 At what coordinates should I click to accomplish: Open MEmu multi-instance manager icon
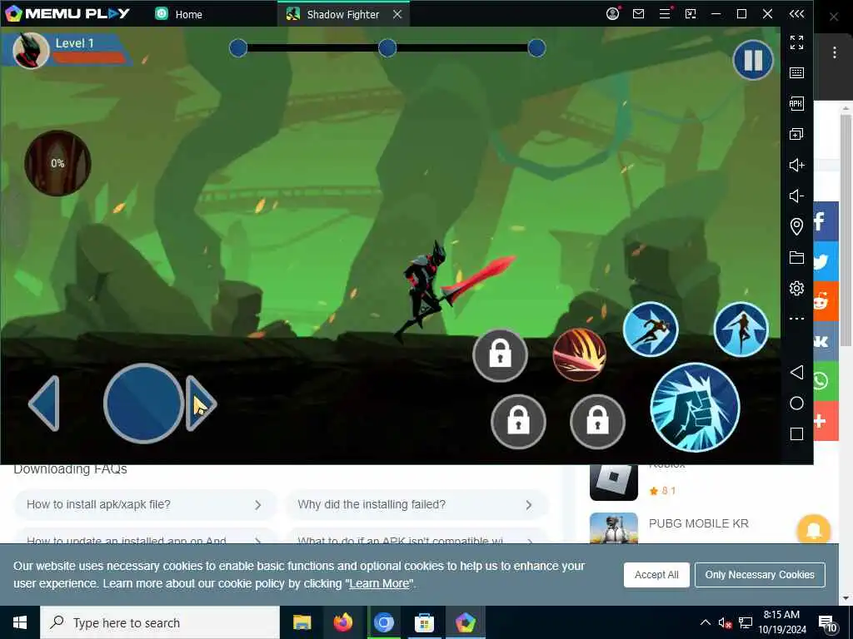coord(796,134)
